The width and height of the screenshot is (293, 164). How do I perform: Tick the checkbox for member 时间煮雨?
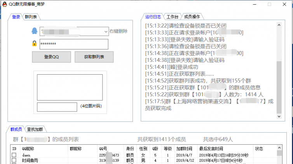tap(14, 160)
